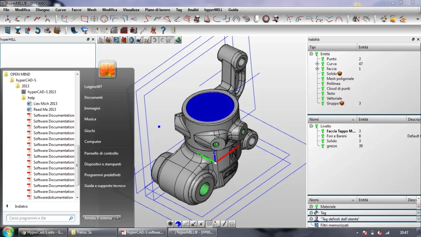Viewport: 421px width, 237px height.
Task: Click the Arresta il sistema button
Action: point(98,218)
